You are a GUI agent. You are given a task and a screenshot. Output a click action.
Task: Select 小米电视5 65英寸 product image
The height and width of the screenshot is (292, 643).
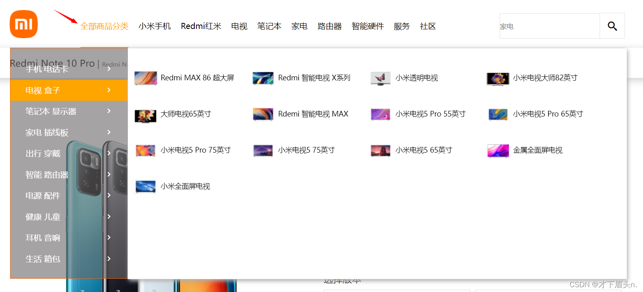coord(380,150)
